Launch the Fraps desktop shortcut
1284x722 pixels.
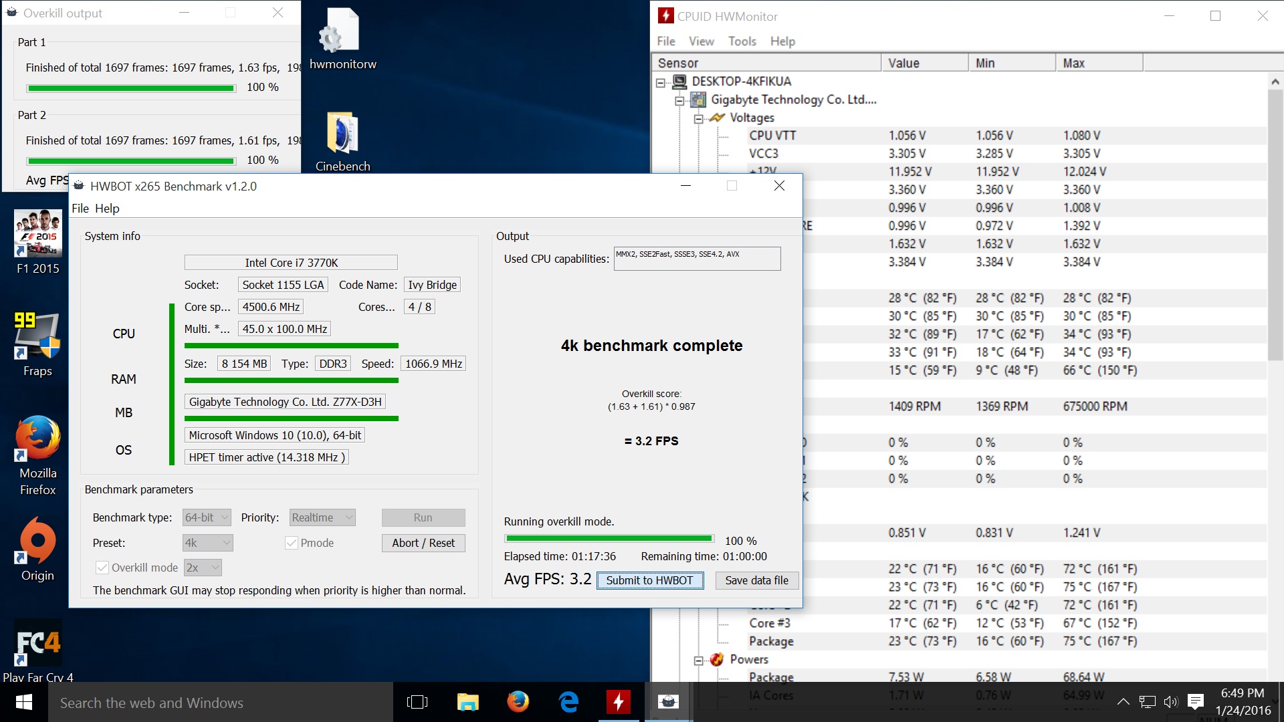38,344
